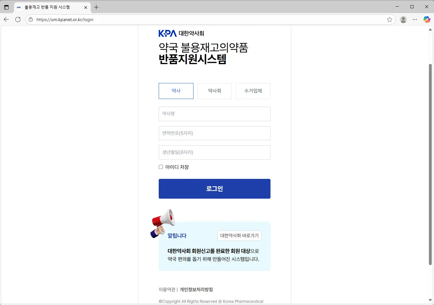Add this page to favorites via star icon
The width and height of the screenshot is (434, 305).
coord(390,19)
